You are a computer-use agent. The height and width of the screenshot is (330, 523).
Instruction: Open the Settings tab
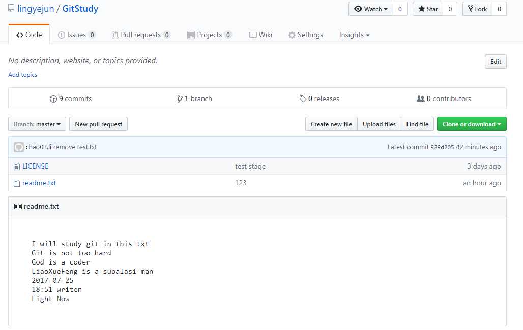[306, 35]
